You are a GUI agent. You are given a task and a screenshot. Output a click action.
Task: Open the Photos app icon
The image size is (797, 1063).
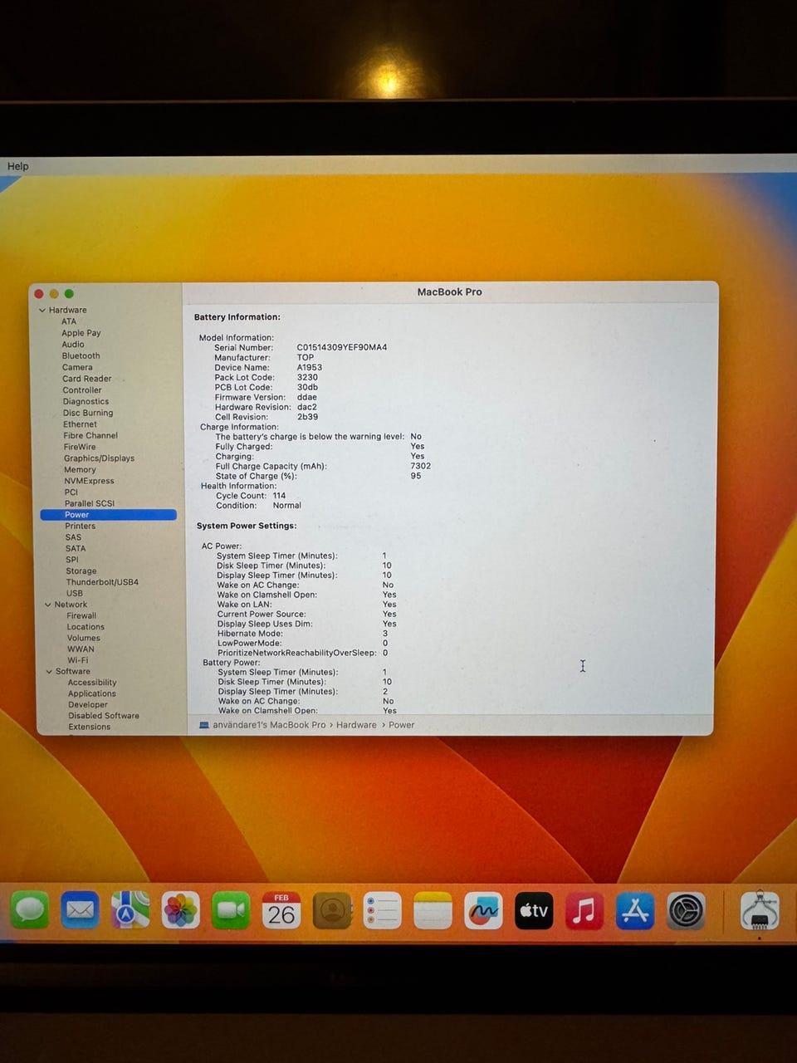180,910
